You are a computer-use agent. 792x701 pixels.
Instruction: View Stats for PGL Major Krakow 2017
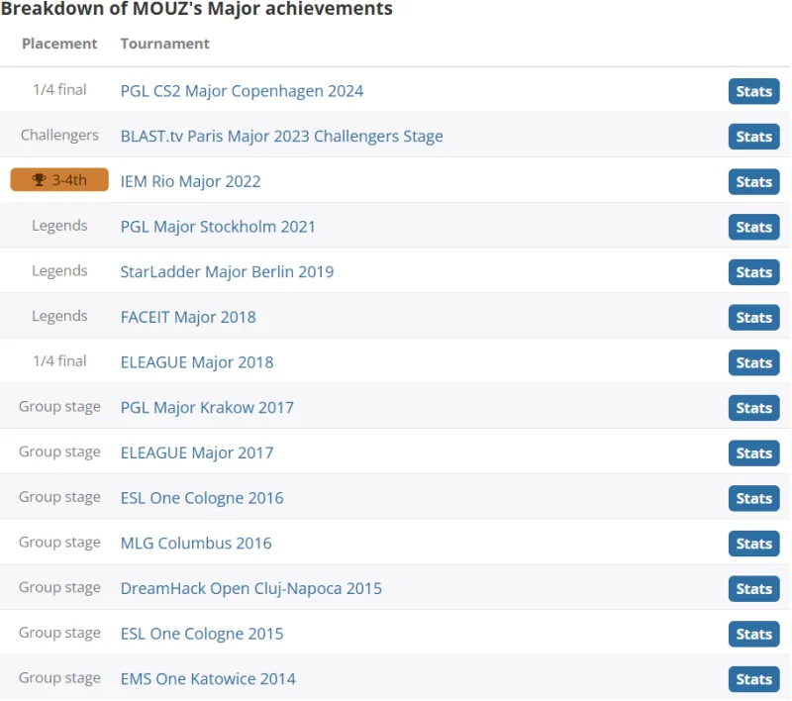pyautogui.click(x=753, y=408)
